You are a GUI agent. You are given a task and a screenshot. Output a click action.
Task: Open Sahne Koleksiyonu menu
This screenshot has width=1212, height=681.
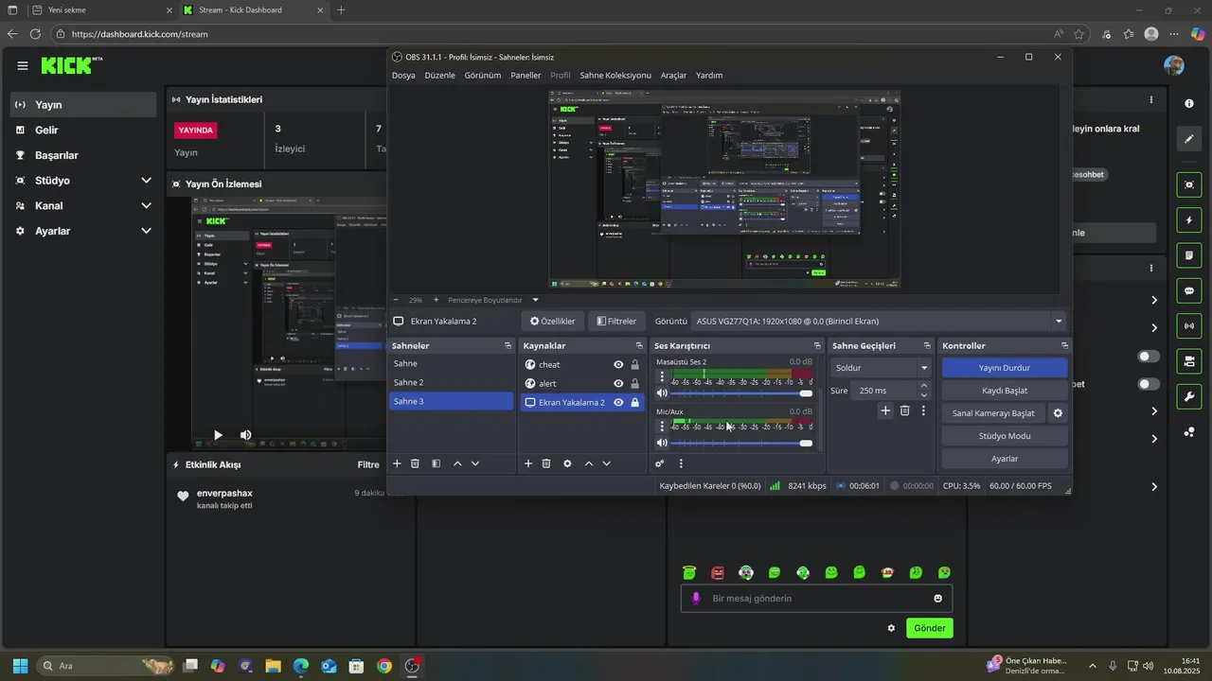tap(615, 75)
